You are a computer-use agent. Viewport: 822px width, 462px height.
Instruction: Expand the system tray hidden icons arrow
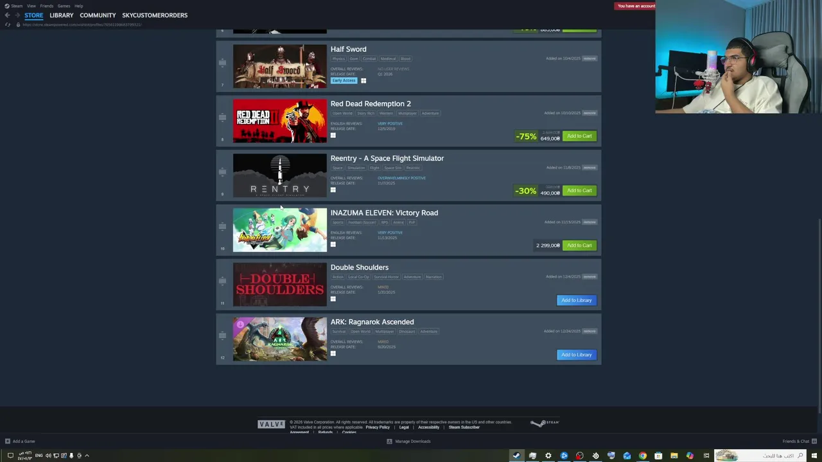click(x=87, y=456)
